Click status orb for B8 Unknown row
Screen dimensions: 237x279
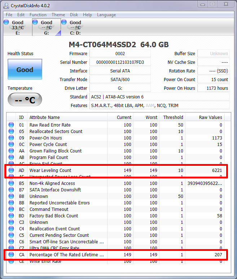pyautogui.click(x=11, y=196)
